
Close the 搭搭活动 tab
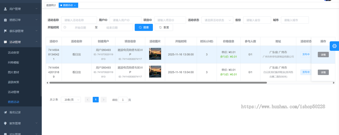[75, 5]
